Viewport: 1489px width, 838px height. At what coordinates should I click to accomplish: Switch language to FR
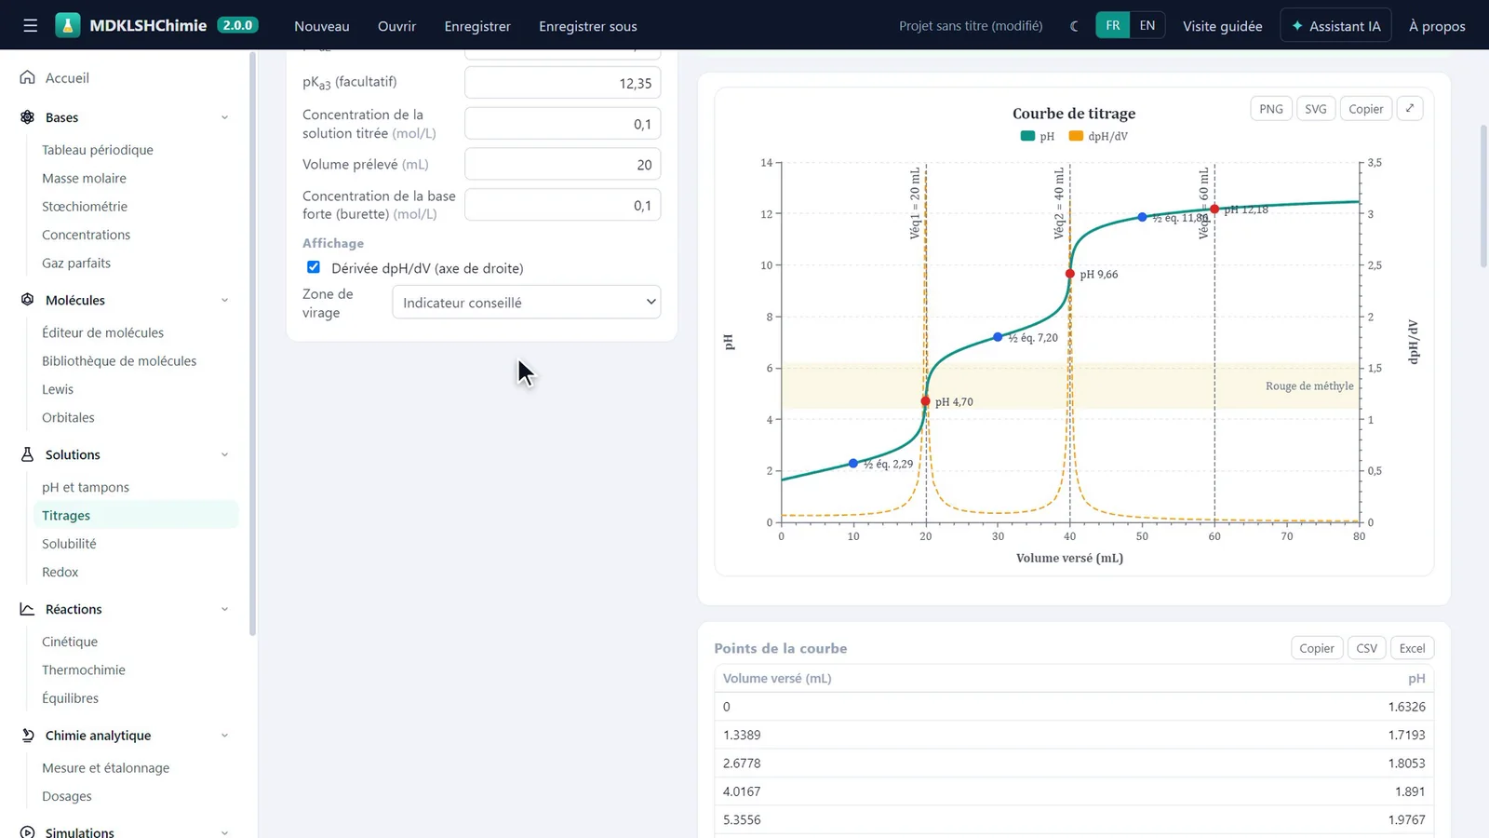1113,25
